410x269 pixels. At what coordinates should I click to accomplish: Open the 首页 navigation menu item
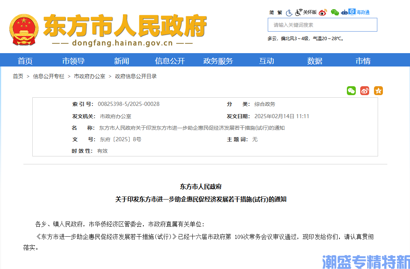tap(25, 61)
